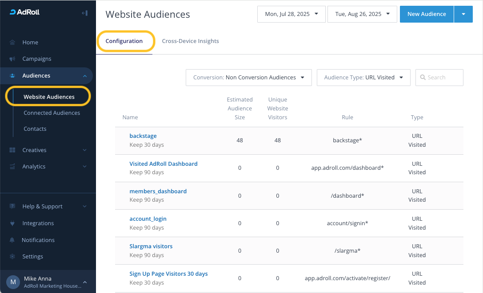This screenshot has width=483, height=293.
Task: Switch to Cross-Device Insights tab
Action: (190, 41)
